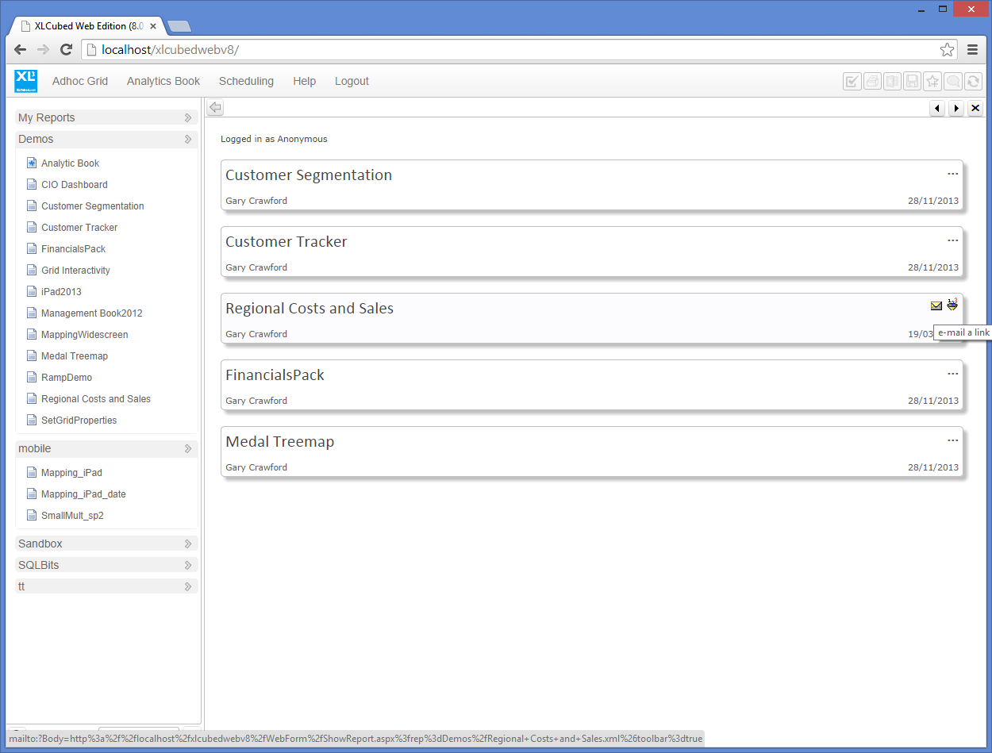This screenshot has width=992, height=753.
Task: Expand the tt section
Action: tap(106, 586)
